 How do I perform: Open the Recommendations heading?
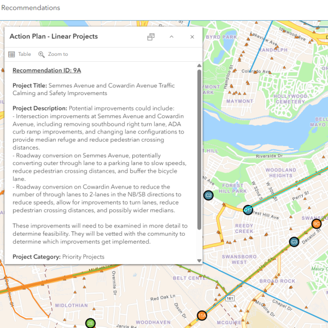[31, 8]
